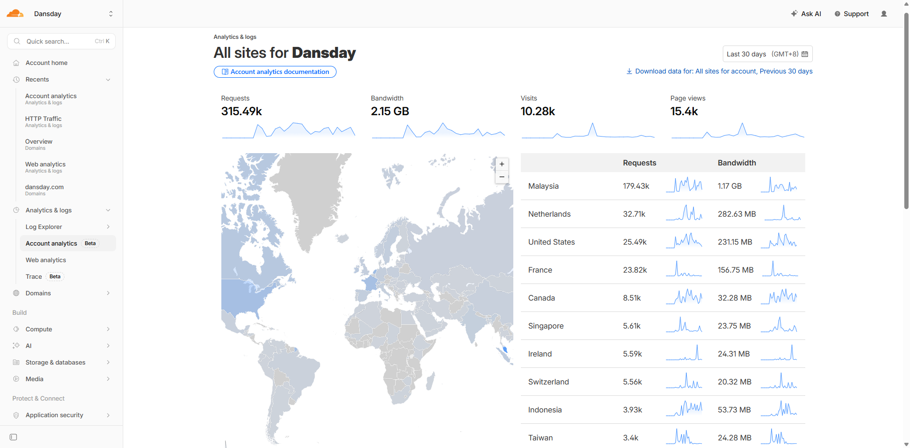Click the AI sparkle sidebar icon
The width and height of the screenshot is (910, 448).
16,346
